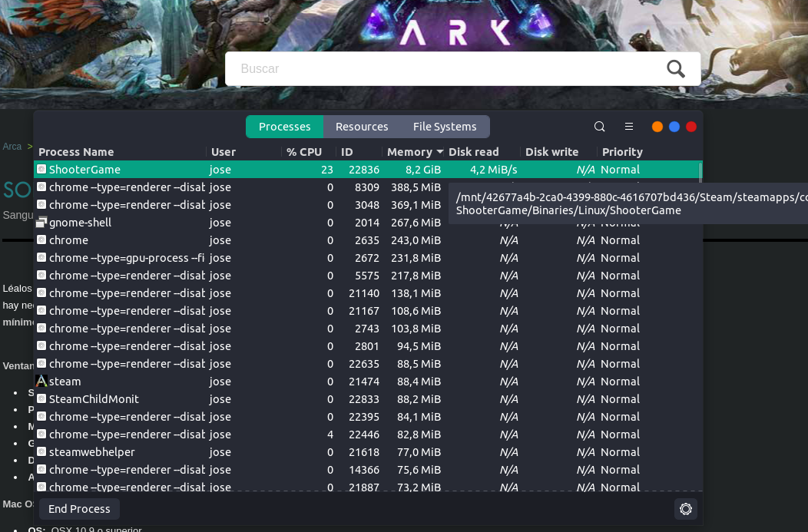Sort processes by % CPU column
The image size is (808, 532).
tap(303, 152)
